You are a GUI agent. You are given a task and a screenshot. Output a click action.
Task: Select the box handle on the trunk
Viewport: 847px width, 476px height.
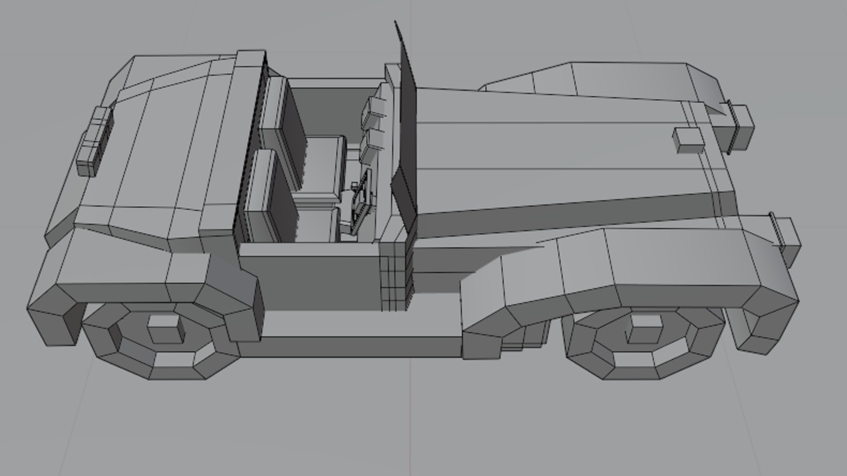coord(94,141)
